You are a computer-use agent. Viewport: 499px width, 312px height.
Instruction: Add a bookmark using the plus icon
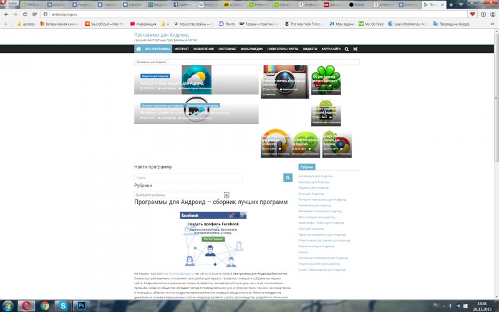pyautogui.click(x=6, y=24)
